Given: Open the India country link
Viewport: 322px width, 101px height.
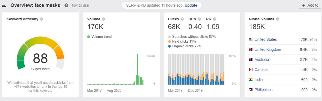Looking at the screenshot, I should tap(259, 80).
